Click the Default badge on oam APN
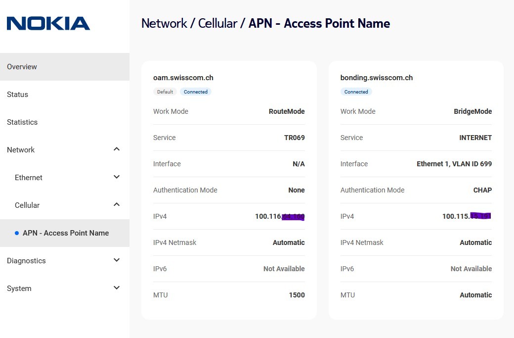The width and height of the screenshot is (514, 338). click(x=165, y=92)
